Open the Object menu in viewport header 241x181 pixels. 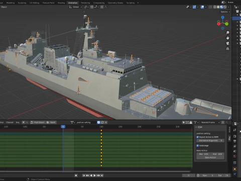click(x=4, y=7)
